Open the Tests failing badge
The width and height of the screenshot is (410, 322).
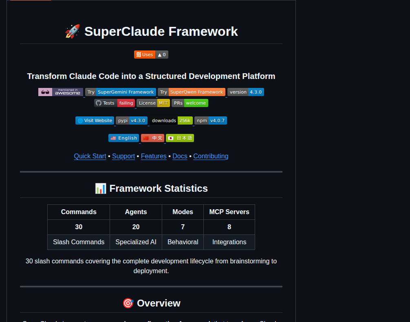pyautogui.click(x=115, y=103)
